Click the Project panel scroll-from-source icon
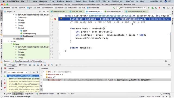Screen dimensions: 174x98 (40, 11)
